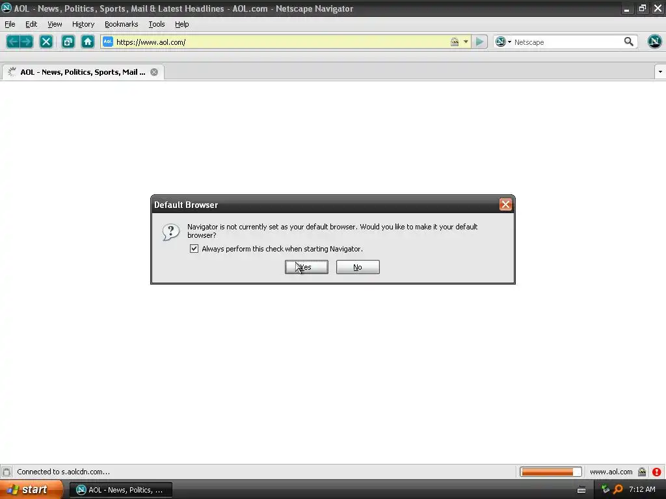Uncheck Always perform this check option
Viewport: 666px width, 499px height.
194,249
